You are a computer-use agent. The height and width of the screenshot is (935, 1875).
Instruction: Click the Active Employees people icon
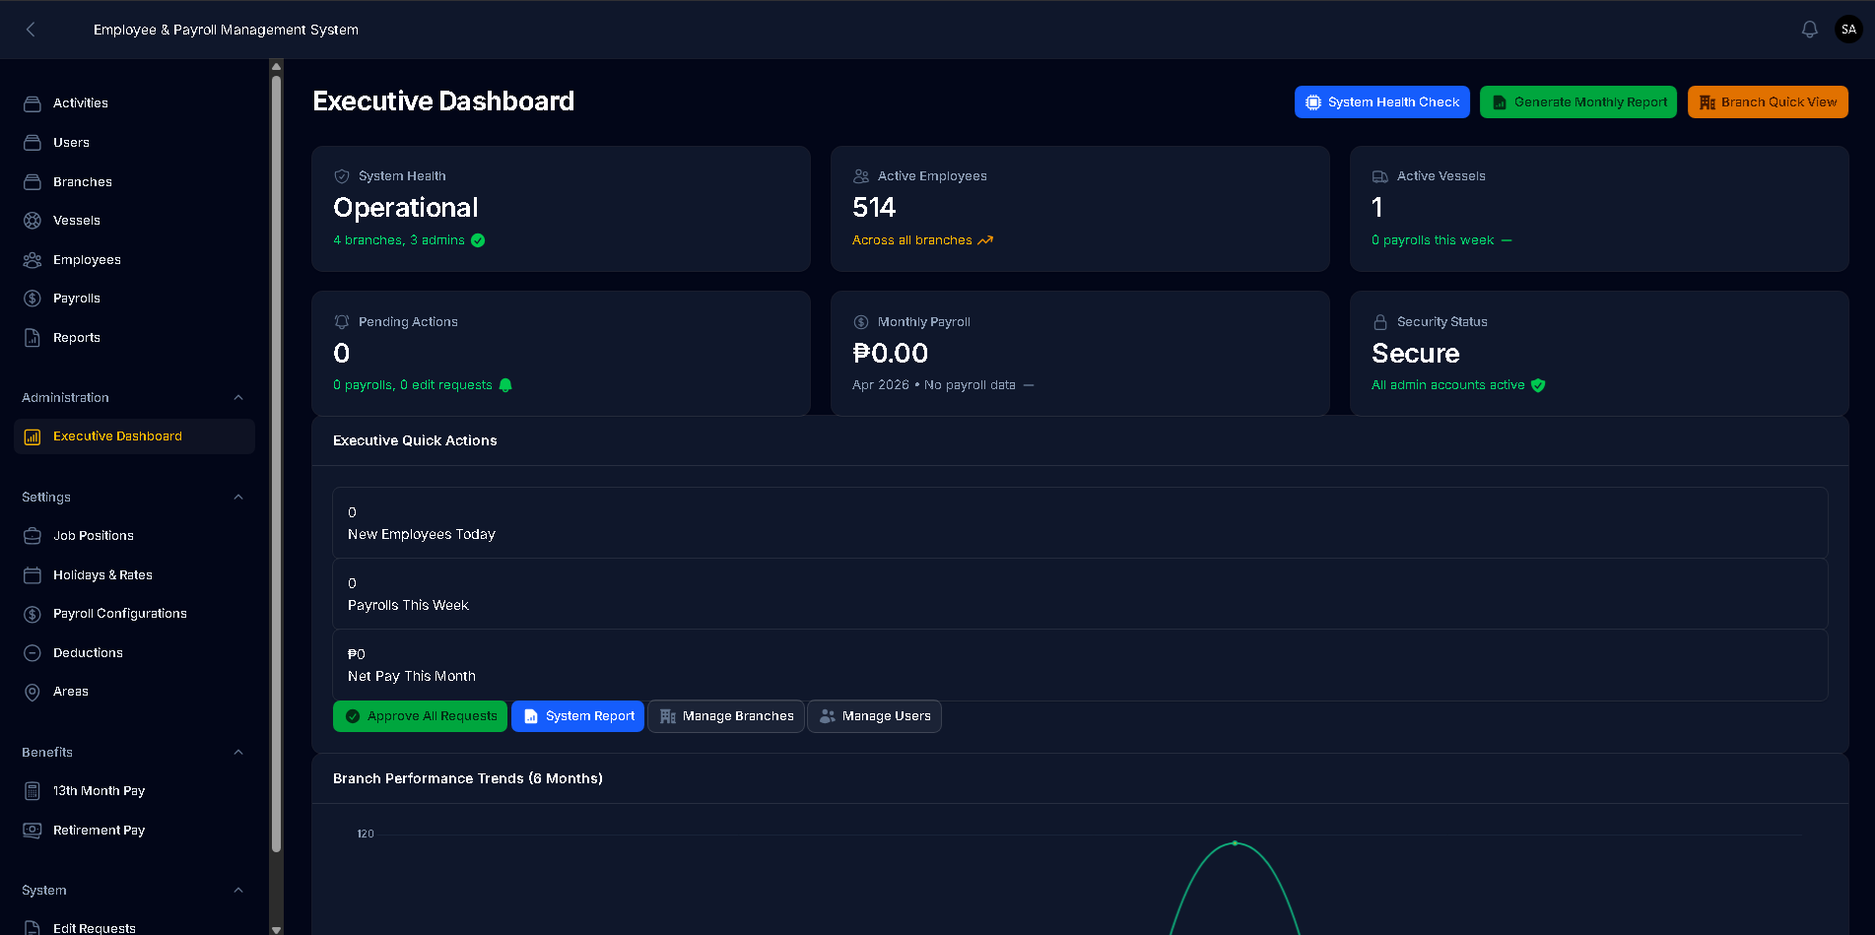coord(861,176)
